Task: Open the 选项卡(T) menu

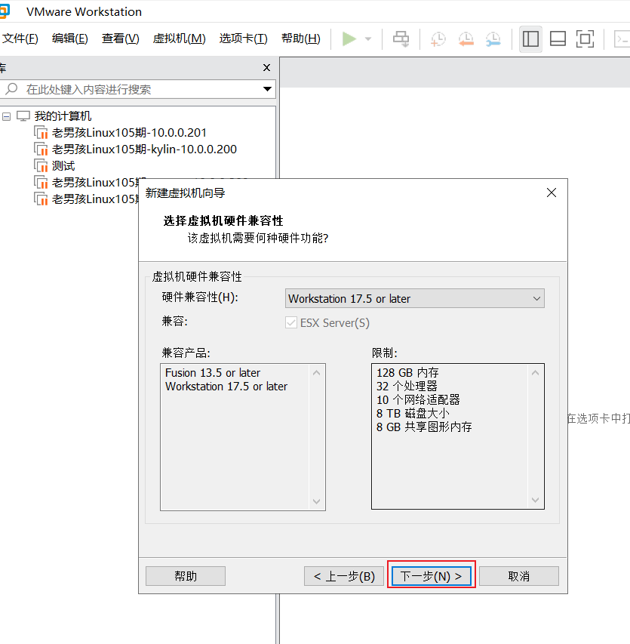Action: [x=244, y=39]
